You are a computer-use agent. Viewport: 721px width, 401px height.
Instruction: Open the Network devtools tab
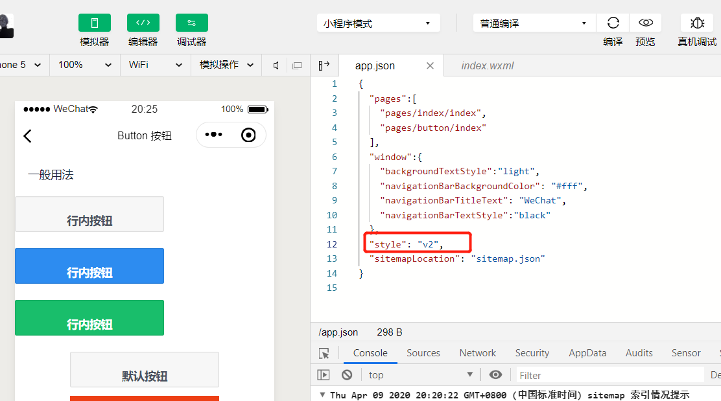[478, 353]
